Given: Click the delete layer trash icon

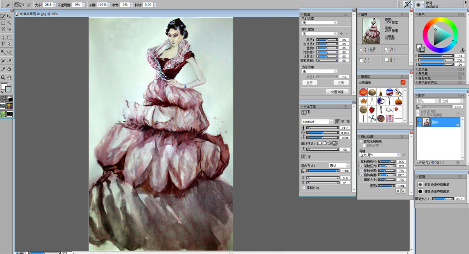Looking at the screenshot, I should point(458,162).
